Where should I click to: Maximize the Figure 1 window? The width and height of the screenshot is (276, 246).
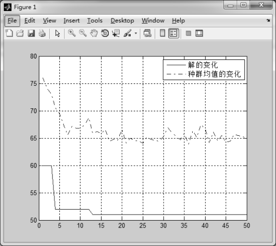[244, 5]
